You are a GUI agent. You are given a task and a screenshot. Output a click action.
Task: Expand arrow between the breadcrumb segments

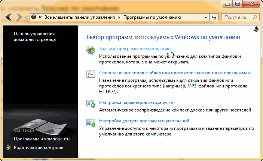pyautogui.click(x=119, y=17)
